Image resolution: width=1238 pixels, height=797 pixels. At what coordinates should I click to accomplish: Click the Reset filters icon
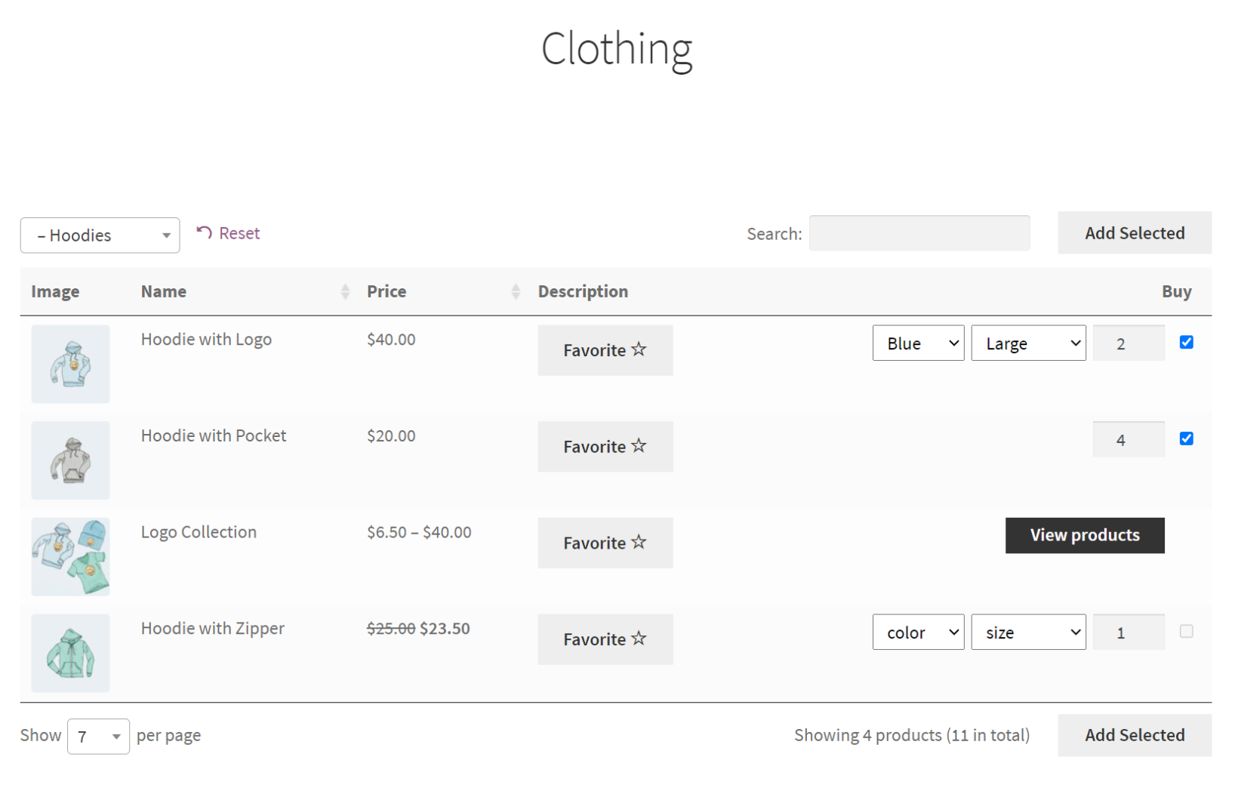tap(202, 233)
